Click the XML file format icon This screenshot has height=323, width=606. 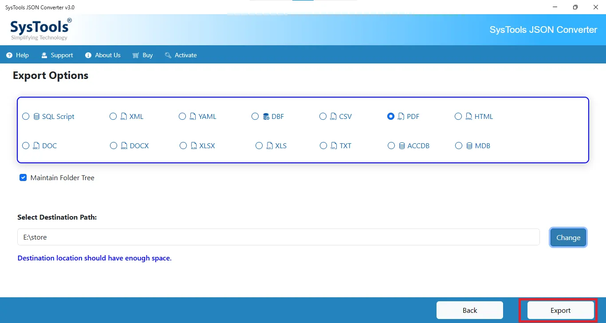123,116
